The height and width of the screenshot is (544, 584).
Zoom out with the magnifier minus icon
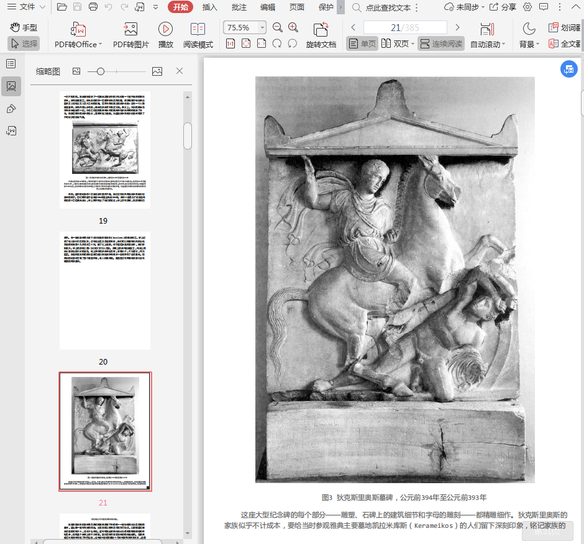click(x=278, y=27)
